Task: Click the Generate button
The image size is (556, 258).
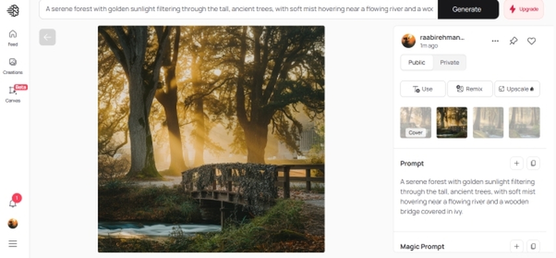Action: (468, 10)
